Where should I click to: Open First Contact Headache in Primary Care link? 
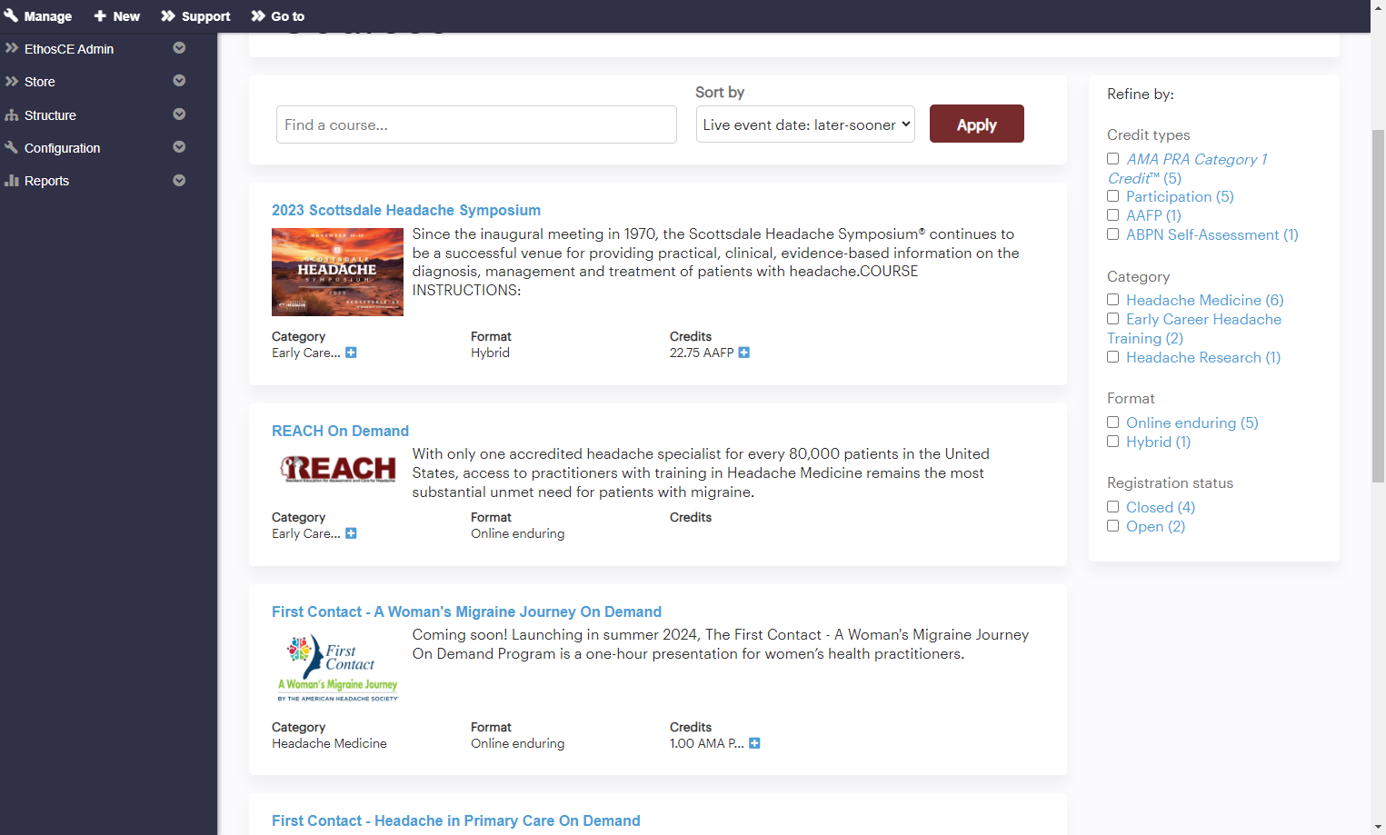(456, 820)
